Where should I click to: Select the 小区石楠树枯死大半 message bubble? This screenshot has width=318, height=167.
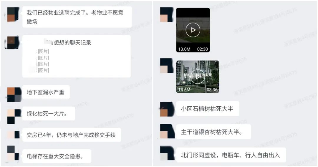pyautogui.click(x=208, y=109)
